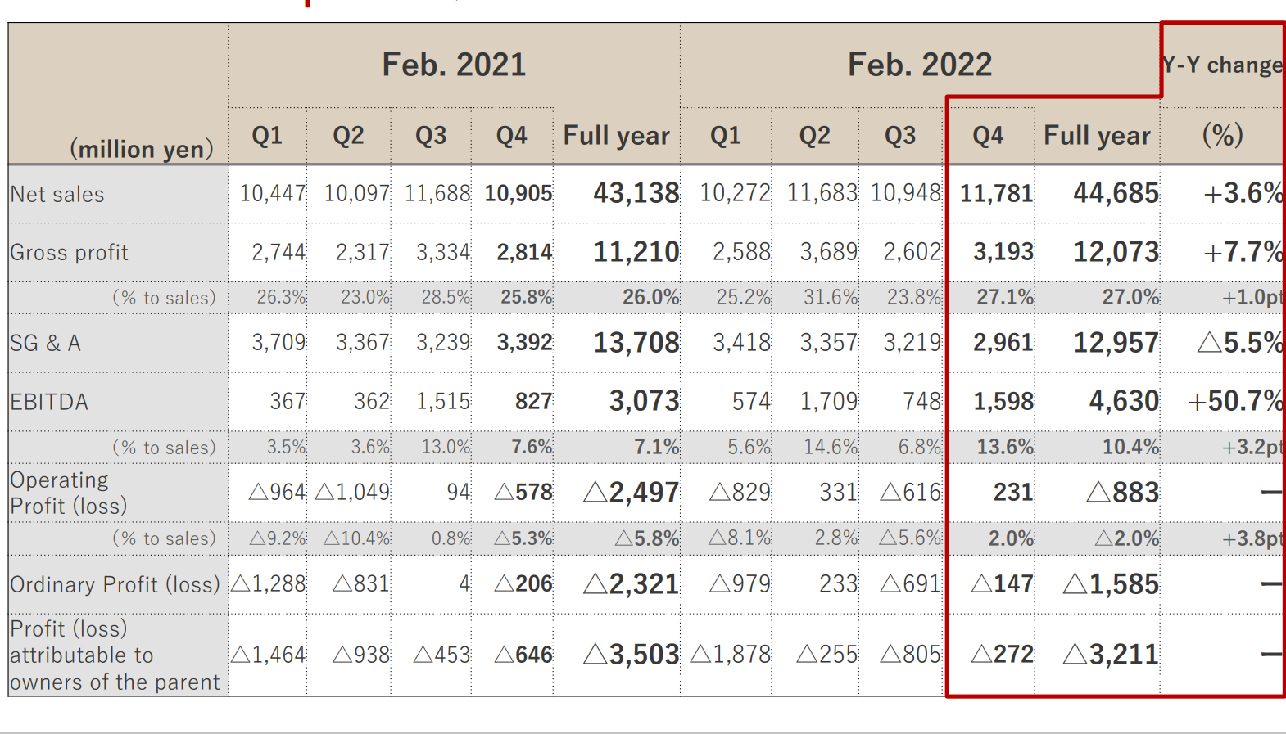Click the +3.6% change cell
This screenshot has width=1286, height=734.
(x=1243, y=193)
